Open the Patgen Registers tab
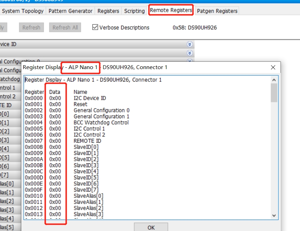 [217, 11]
